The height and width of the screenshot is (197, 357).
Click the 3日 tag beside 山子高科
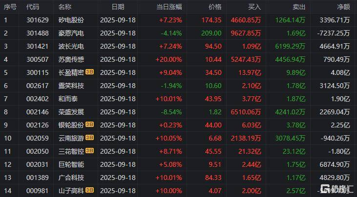90,190
